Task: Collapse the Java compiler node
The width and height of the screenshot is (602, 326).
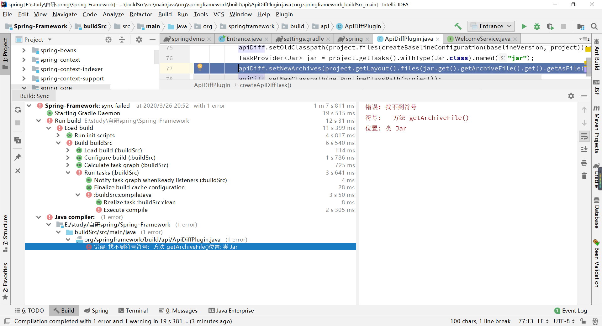Action: tap(39, 217)
